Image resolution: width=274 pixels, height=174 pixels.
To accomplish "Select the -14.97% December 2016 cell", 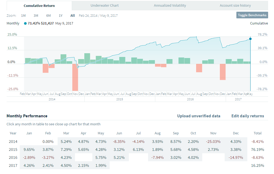I will pyautogui.click(x=236, y=157).
